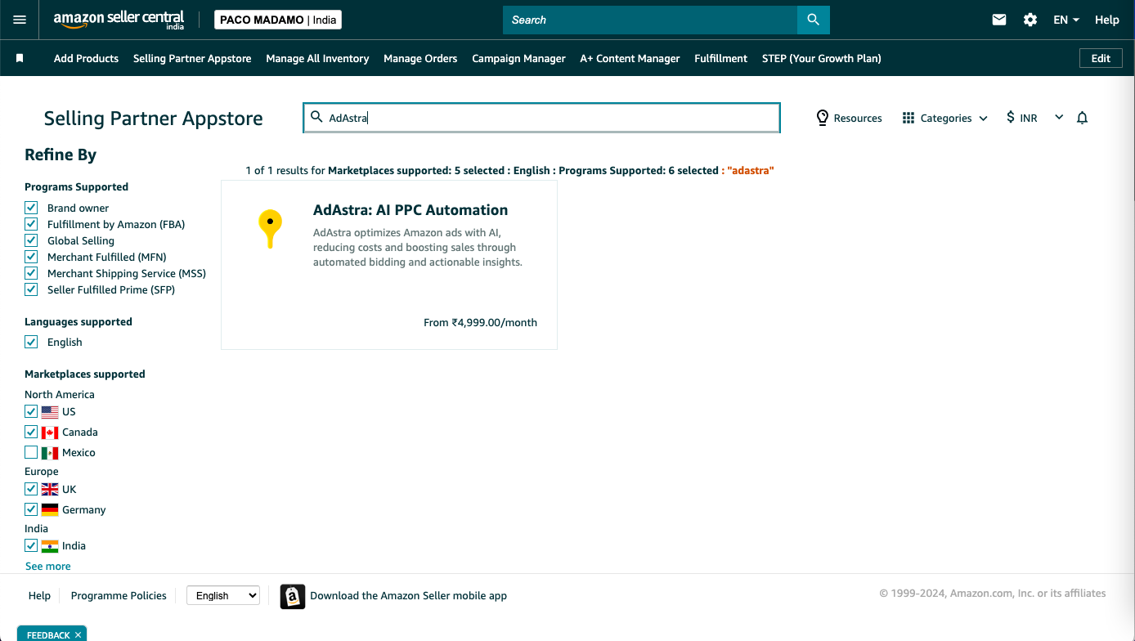Uncheck Merchant Shipping Service (MSS) checkbox
The width and height of the screenshot is (1135, 641).
tap(31, 273)
